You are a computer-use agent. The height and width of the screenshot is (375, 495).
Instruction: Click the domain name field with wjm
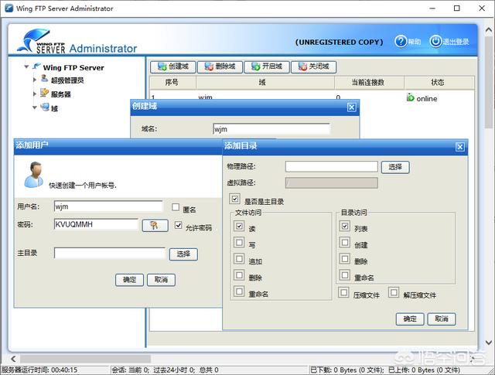[271, 129]
